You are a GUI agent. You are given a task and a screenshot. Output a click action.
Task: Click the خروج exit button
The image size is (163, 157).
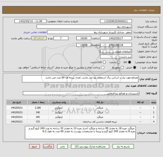click(35, 147)
